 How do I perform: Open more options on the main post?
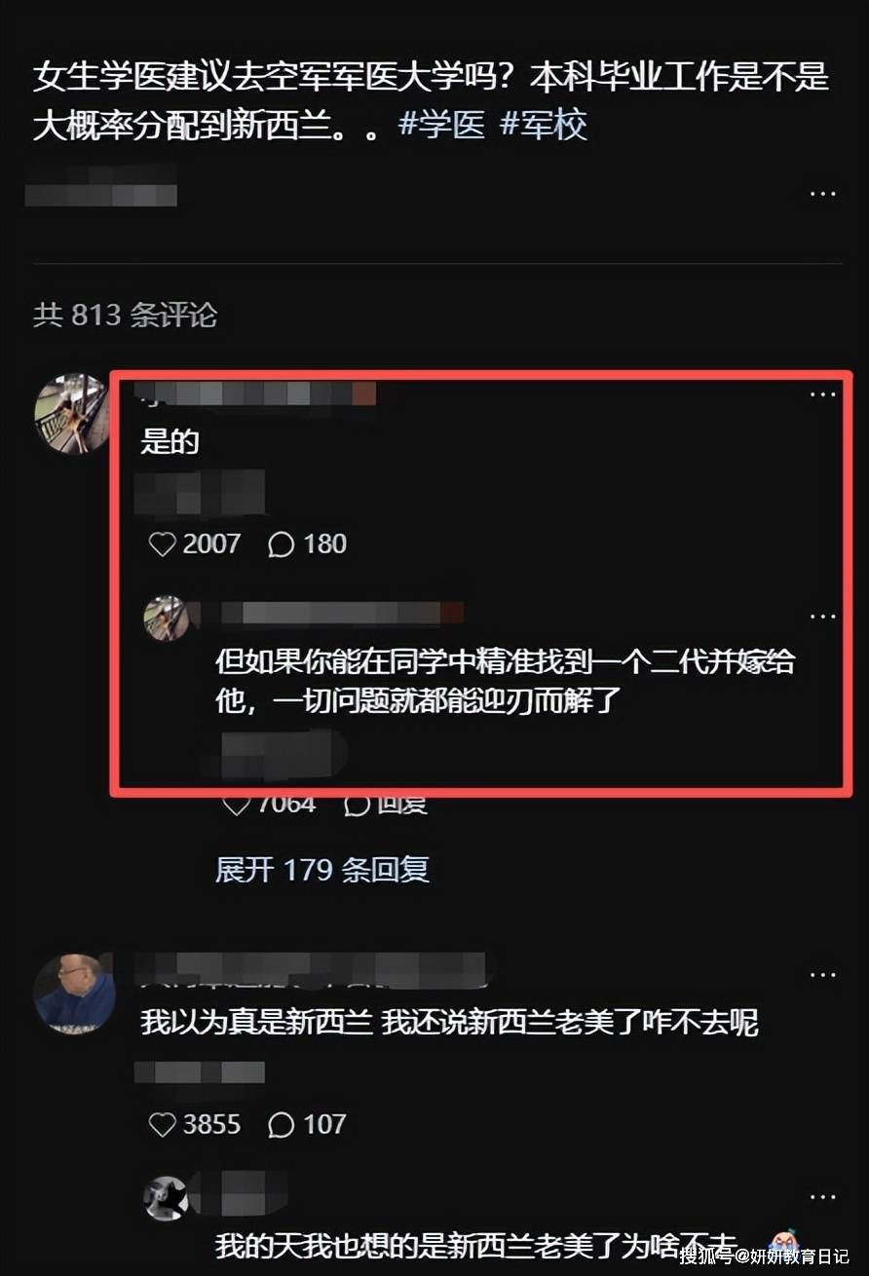pos(823,193)
